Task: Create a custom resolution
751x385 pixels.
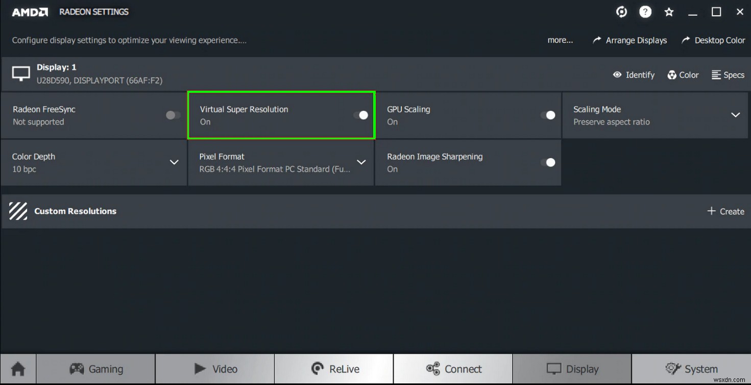Action: 725,211
